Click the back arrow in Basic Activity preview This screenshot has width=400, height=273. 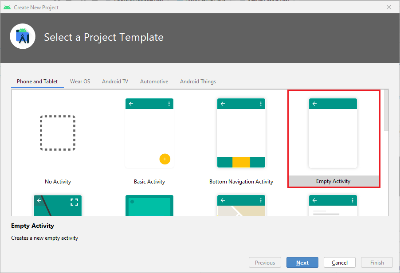(130, 103)
